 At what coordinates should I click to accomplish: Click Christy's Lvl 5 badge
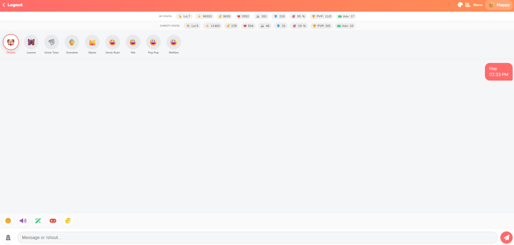tap(192, 26)
